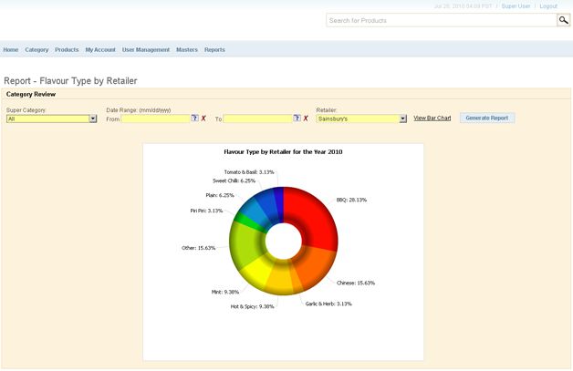Click the Category Review panel header
The width and height of the screenshot is (573, 371).
click(x=31, y=94)
